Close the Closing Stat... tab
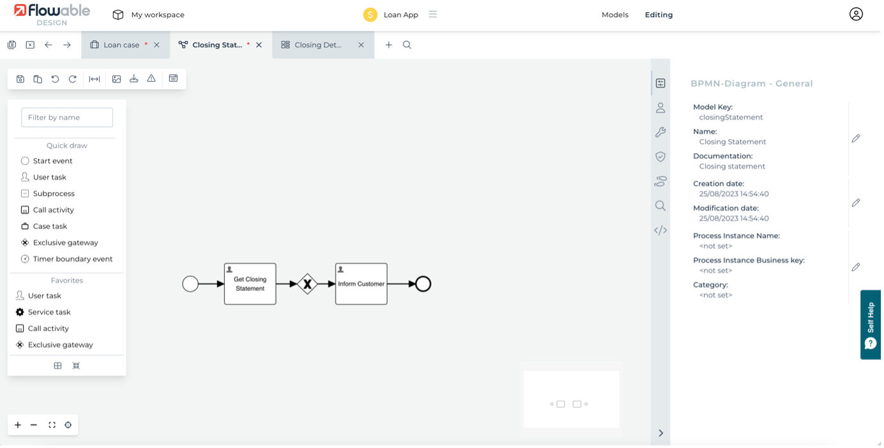Image resolution: width=884 pixels, height=448 pixels. pos(259,45)
